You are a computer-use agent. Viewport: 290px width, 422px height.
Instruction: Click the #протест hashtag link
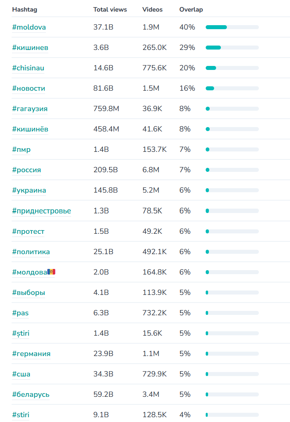point(28,231)
